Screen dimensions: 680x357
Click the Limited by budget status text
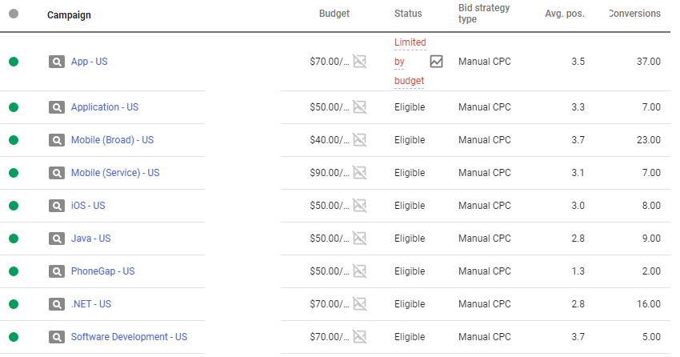(x=410, y=62)
